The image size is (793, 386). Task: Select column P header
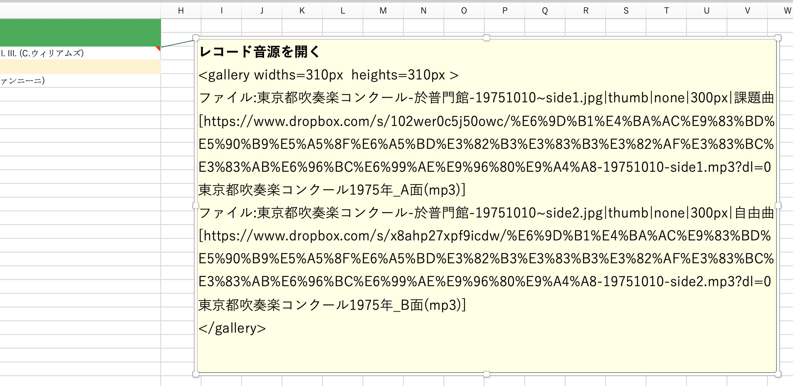504,11
